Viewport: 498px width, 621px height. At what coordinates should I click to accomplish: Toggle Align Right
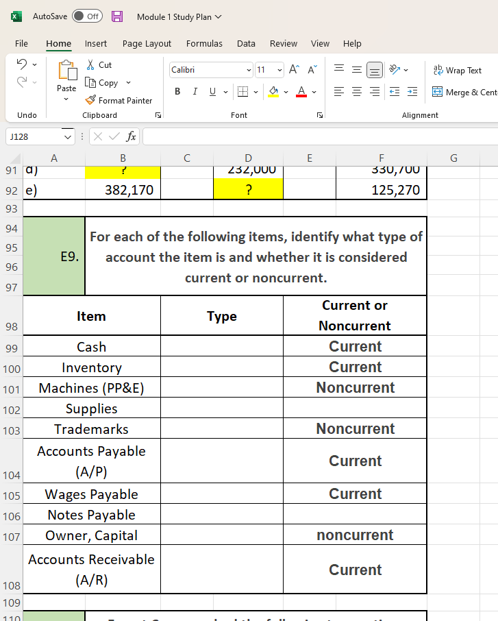375,92
